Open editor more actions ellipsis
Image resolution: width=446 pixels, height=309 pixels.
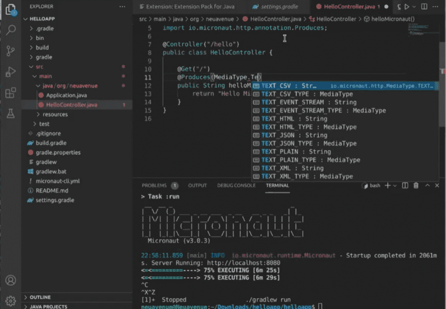(x=435, y=6)
